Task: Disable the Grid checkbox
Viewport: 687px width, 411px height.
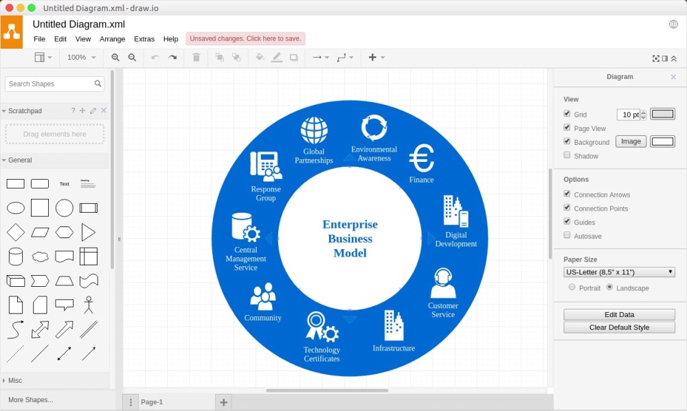Action: pyautogui.click(x=567, y=113)
